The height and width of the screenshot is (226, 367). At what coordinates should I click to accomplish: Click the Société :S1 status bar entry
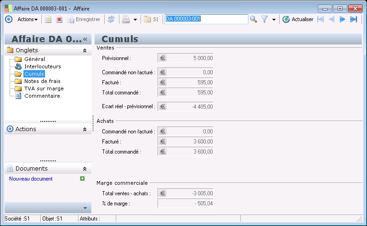(x=17, y=219)
